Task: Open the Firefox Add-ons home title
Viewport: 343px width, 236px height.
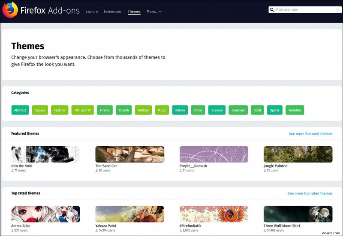Action: [50, 10]
